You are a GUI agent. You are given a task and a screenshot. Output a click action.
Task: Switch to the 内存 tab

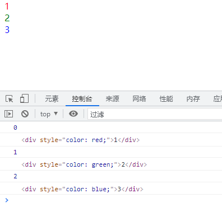pyautogui.click(x=193, y=98)
